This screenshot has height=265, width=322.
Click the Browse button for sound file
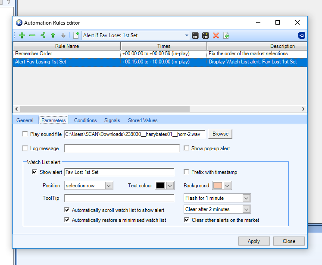[220, 134]
